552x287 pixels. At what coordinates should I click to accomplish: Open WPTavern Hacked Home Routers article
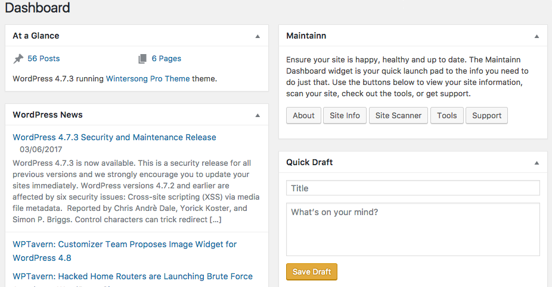(x=133, y=276)
